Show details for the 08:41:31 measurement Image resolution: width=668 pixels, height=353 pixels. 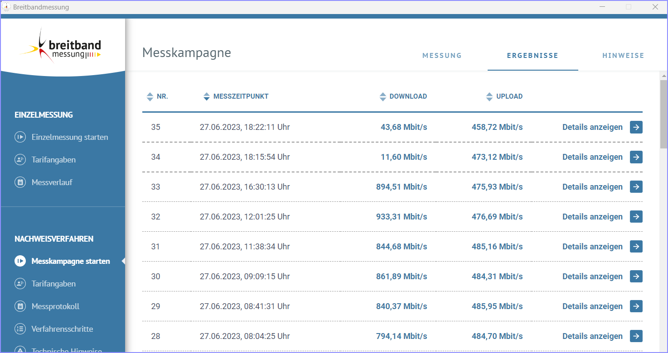tap(592, 306)
